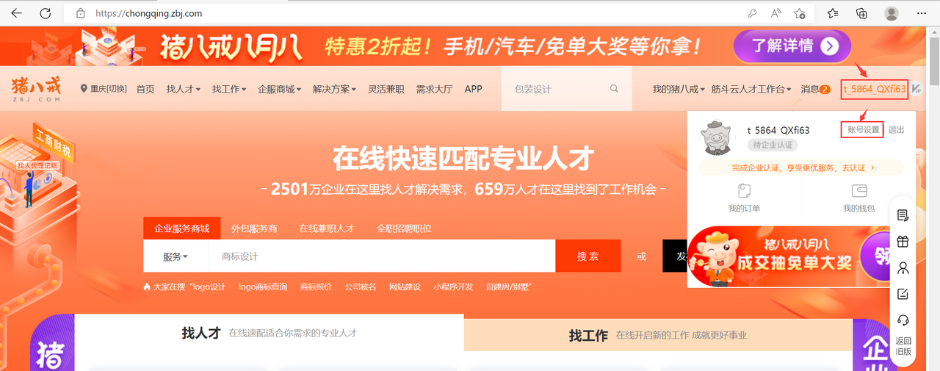This screenshot has height=371, width=940.
Task: Click 返回旧版 in floating sidebar
Action: 903,346
